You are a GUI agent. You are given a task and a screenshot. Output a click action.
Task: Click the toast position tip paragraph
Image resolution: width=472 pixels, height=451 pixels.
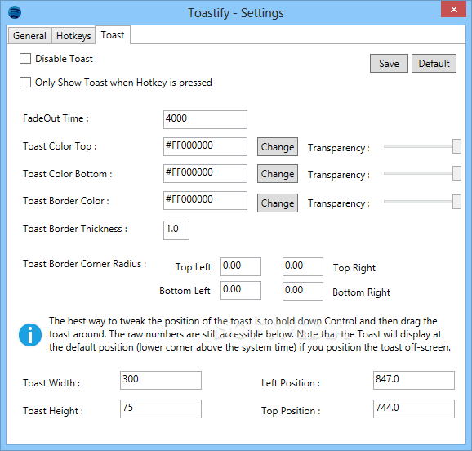250,334
